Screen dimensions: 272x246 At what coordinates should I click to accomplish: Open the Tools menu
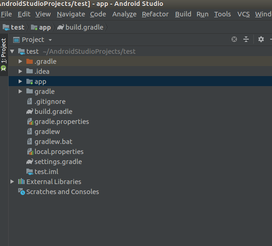(222, 14)
